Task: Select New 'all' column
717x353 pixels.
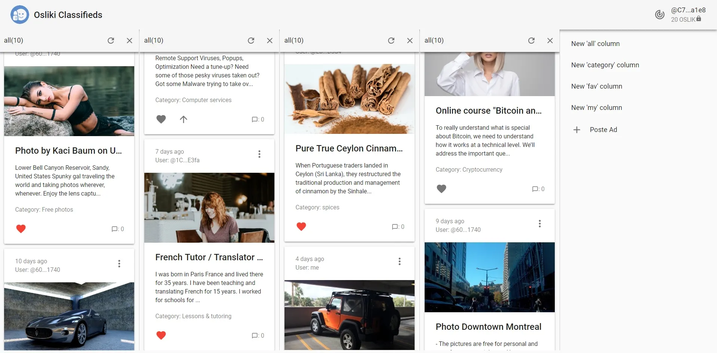Action: 596,43
